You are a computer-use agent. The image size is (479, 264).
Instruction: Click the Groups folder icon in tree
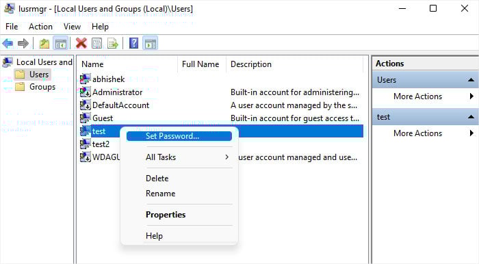tap(20, 87)
